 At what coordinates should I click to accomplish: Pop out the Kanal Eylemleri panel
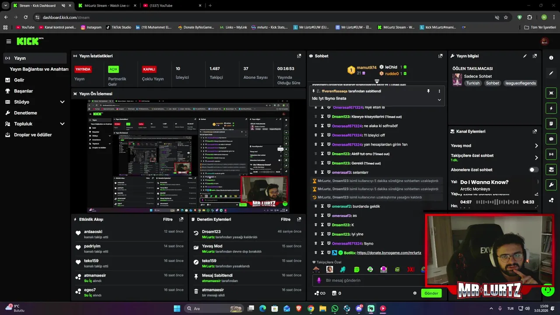(535, 131)
